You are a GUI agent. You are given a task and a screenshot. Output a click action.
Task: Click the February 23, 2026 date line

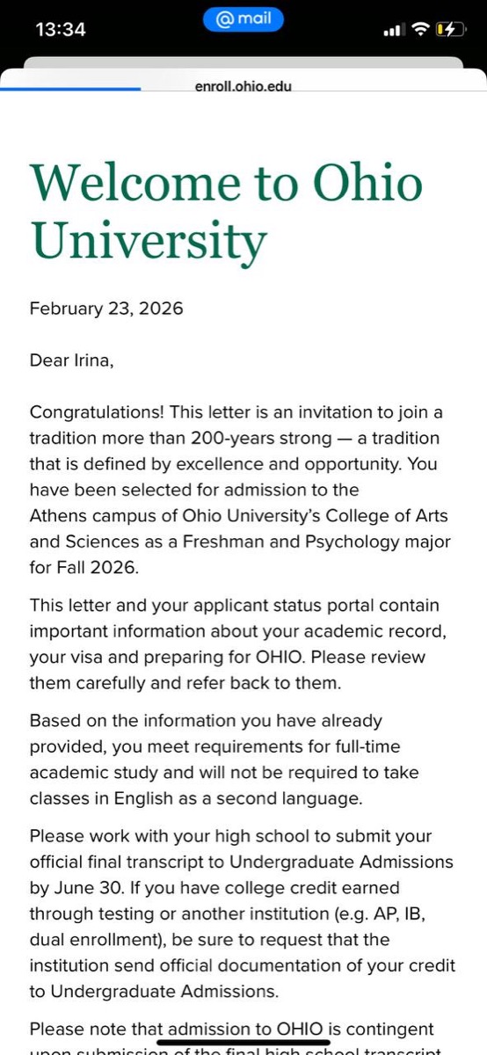[106, 309]
